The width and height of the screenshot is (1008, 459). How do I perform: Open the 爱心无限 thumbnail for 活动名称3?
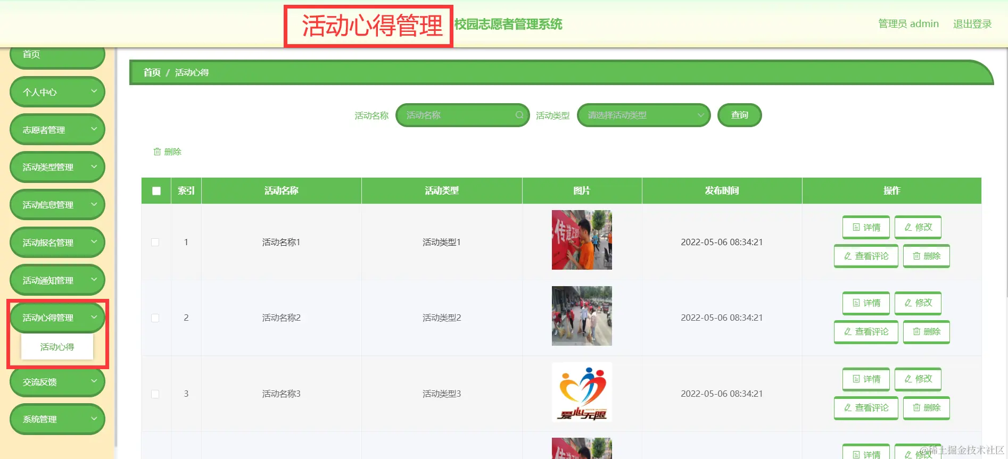click(582, 392)
